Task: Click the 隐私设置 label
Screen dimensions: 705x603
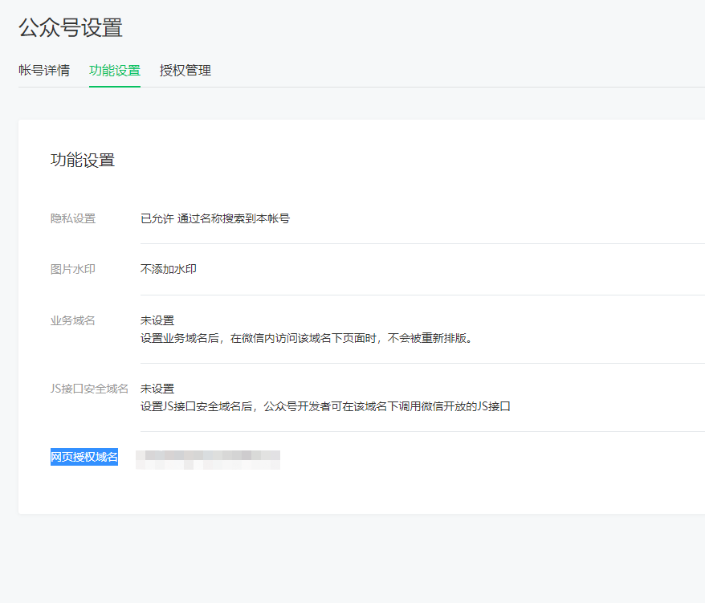Action: pyautogui.click(x=73, y=218)
